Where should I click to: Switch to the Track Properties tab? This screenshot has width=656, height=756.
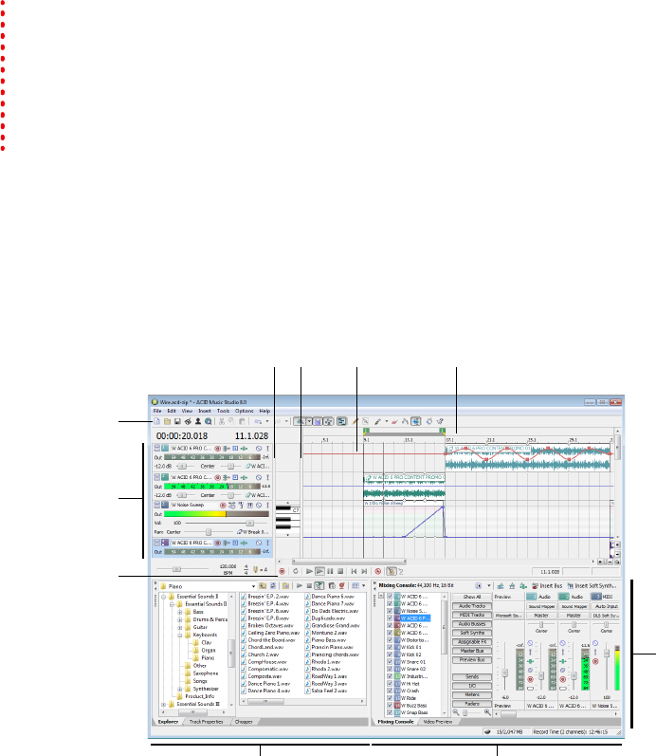(207, 722)
